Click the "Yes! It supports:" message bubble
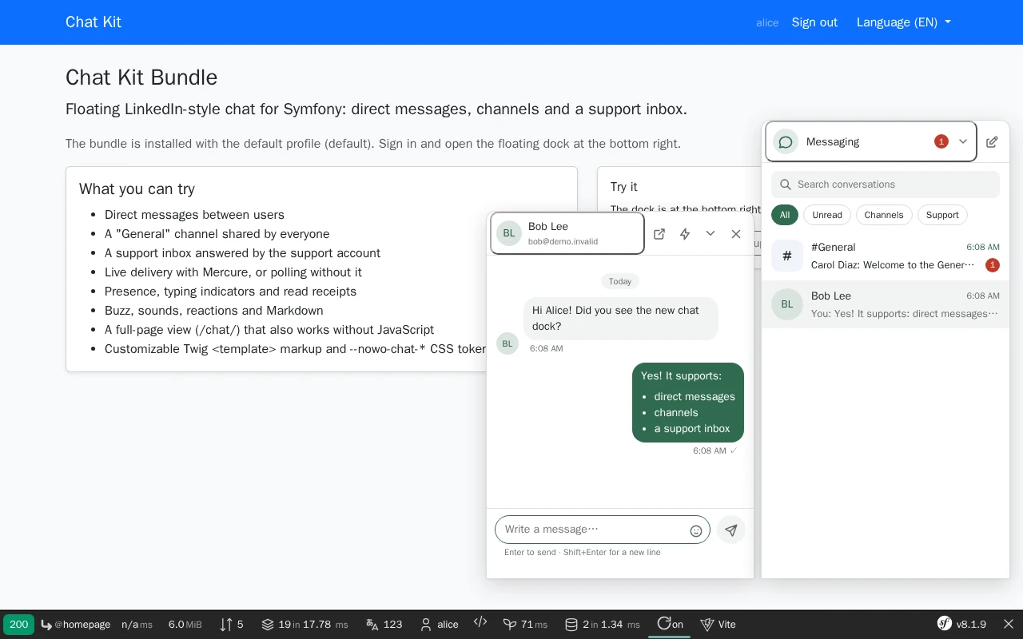 pyautogui.click(x=688, y=403)
